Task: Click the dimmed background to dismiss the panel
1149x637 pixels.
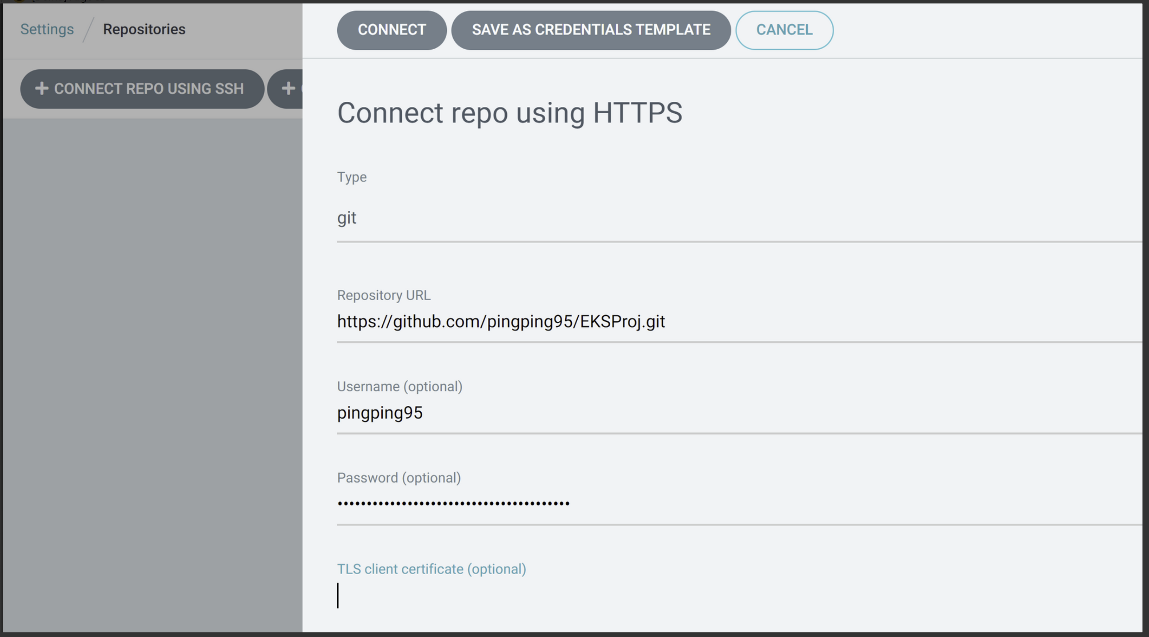Action: tap(152, 357)
